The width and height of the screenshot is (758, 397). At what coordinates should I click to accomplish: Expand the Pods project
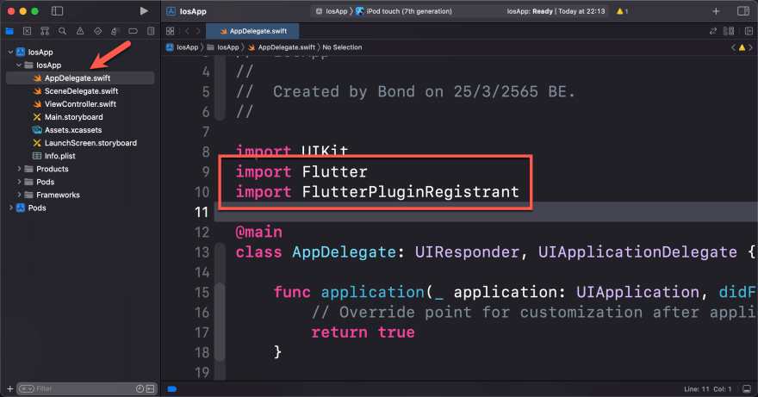point(10,208)
